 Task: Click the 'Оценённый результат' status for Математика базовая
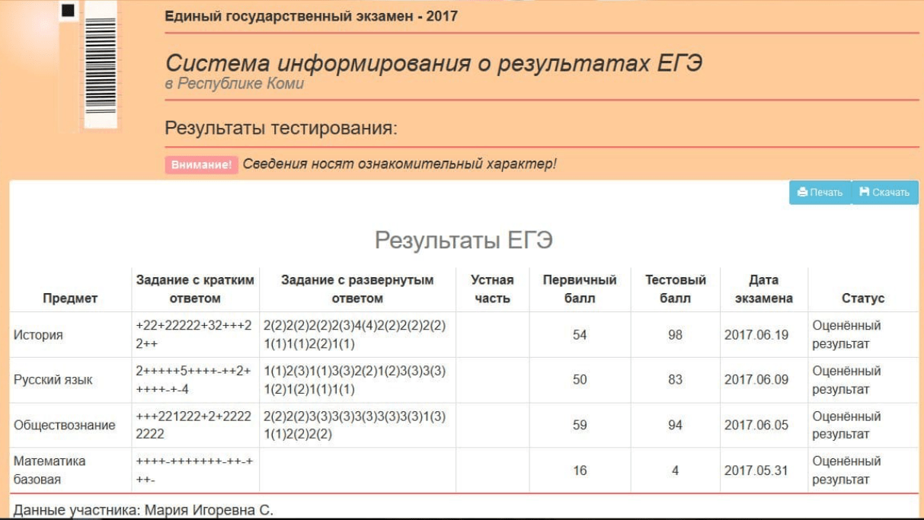[x=846, y=471]
